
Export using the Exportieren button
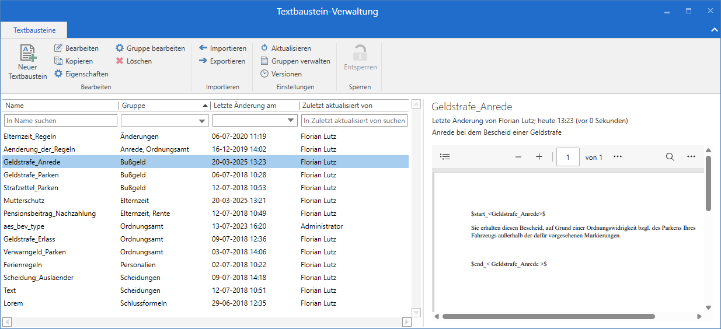point(227,61)
